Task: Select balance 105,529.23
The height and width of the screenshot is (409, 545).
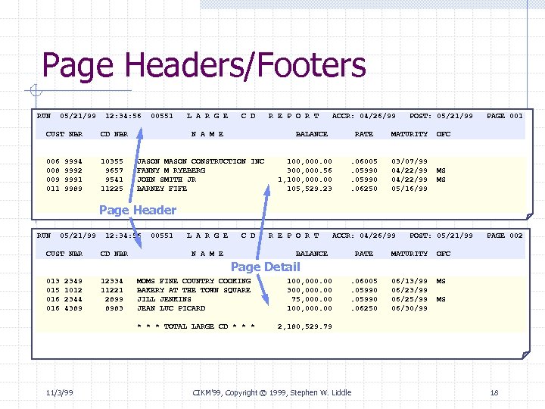Action: pyautogui.click(x=310, y=189)
